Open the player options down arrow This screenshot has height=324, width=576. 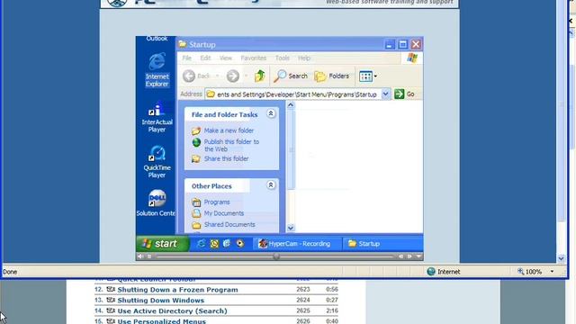tap(418, 256)
